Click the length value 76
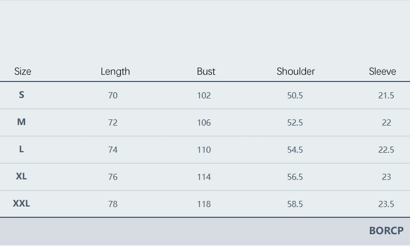Image resolution: width=410 pixels, height=246 pixels. coord(113,177)
